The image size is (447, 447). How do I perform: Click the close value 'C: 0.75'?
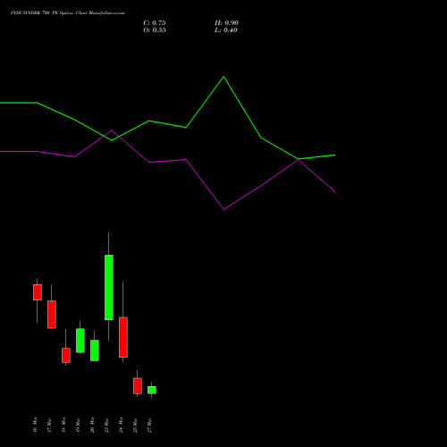pyautogui.click(x=155, y=23)
